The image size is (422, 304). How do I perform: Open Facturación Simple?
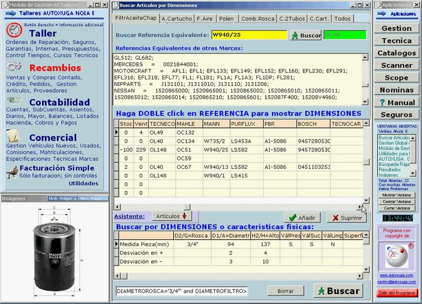click(57, 168)
